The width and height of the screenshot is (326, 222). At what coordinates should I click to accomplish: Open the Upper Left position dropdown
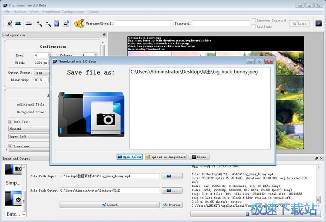click(x=29, y=136)
